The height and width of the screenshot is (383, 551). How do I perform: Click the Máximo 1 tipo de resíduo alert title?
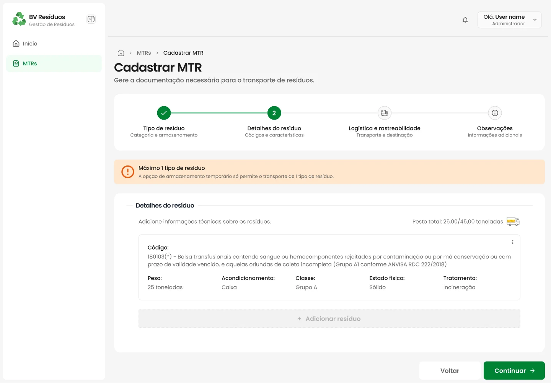172,168
